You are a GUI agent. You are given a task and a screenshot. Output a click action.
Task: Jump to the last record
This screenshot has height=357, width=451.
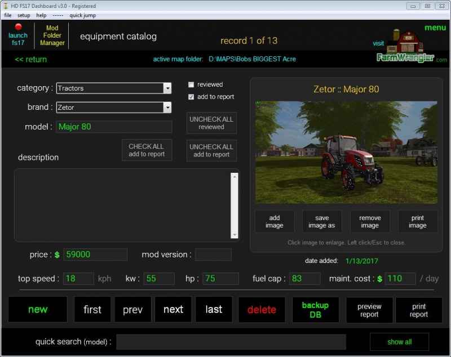[214, 309]
